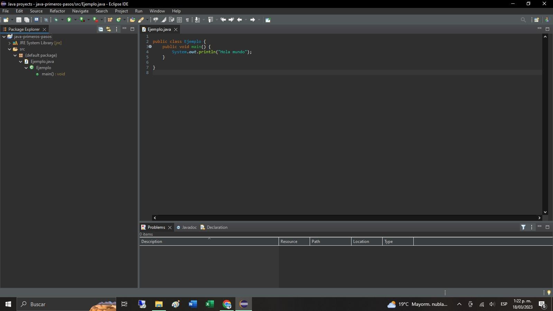This screenshot has height=311, width=553.
Task: Click the Quick Access search magnifier
Action: point(523,20)
